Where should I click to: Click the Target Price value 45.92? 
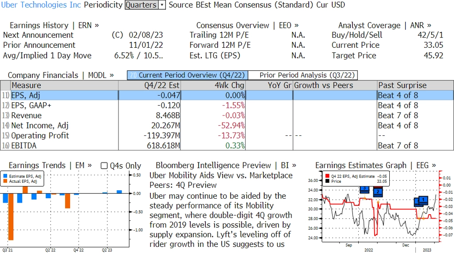tap(434, 55)
